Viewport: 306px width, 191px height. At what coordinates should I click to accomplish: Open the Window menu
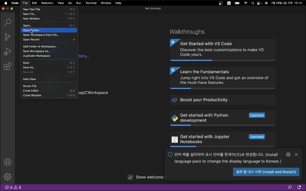[x=106, y=3]
